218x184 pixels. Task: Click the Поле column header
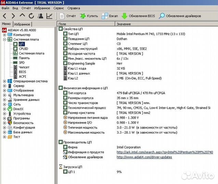click(86, 24)
